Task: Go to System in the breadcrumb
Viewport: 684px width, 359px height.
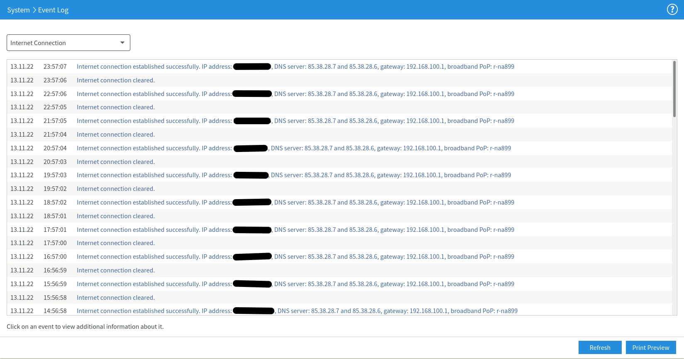Action: click(x=18, y=10)
